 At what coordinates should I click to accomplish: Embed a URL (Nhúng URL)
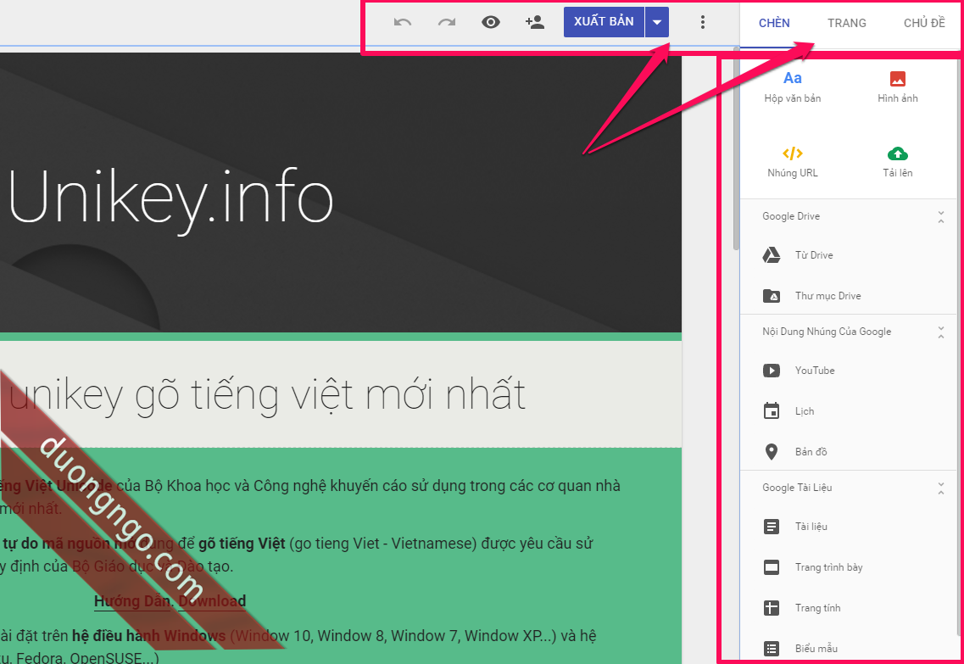click(x=793, y=162)
